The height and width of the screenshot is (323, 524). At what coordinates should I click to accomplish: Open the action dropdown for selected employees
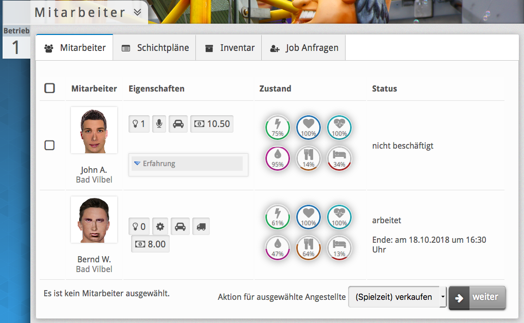tap(397, 297)
